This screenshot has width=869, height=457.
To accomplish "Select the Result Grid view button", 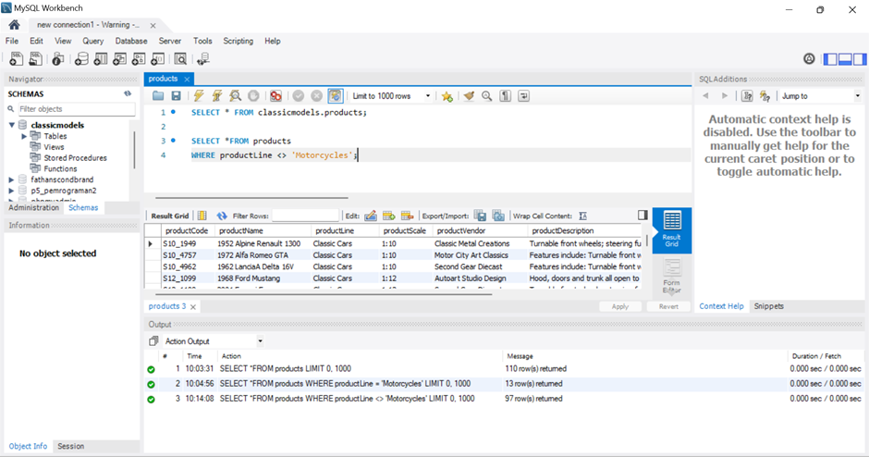I will [672, 229].
